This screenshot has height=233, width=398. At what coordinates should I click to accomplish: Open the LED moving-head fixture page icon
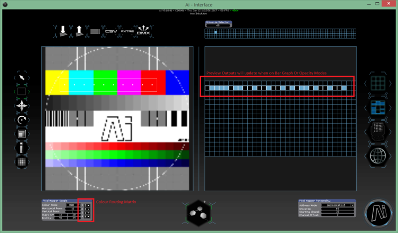pos(378,131)
